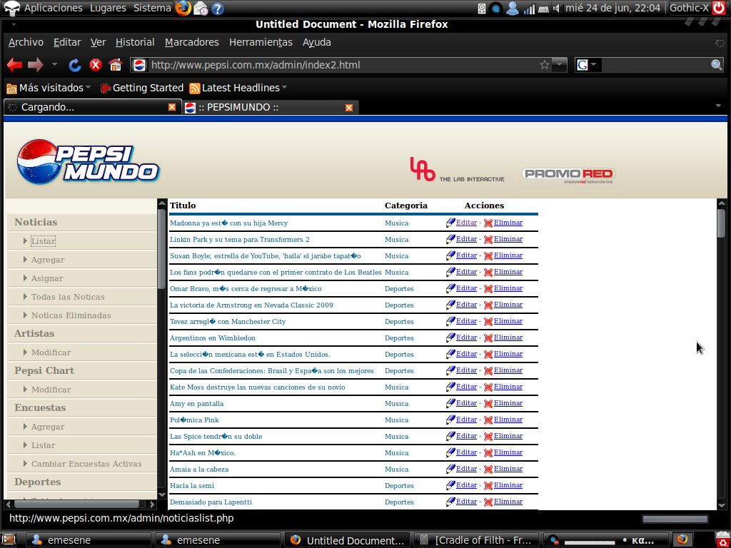Open the Herramientas menu
731x548 pixels.
click(x=261, y=42)
